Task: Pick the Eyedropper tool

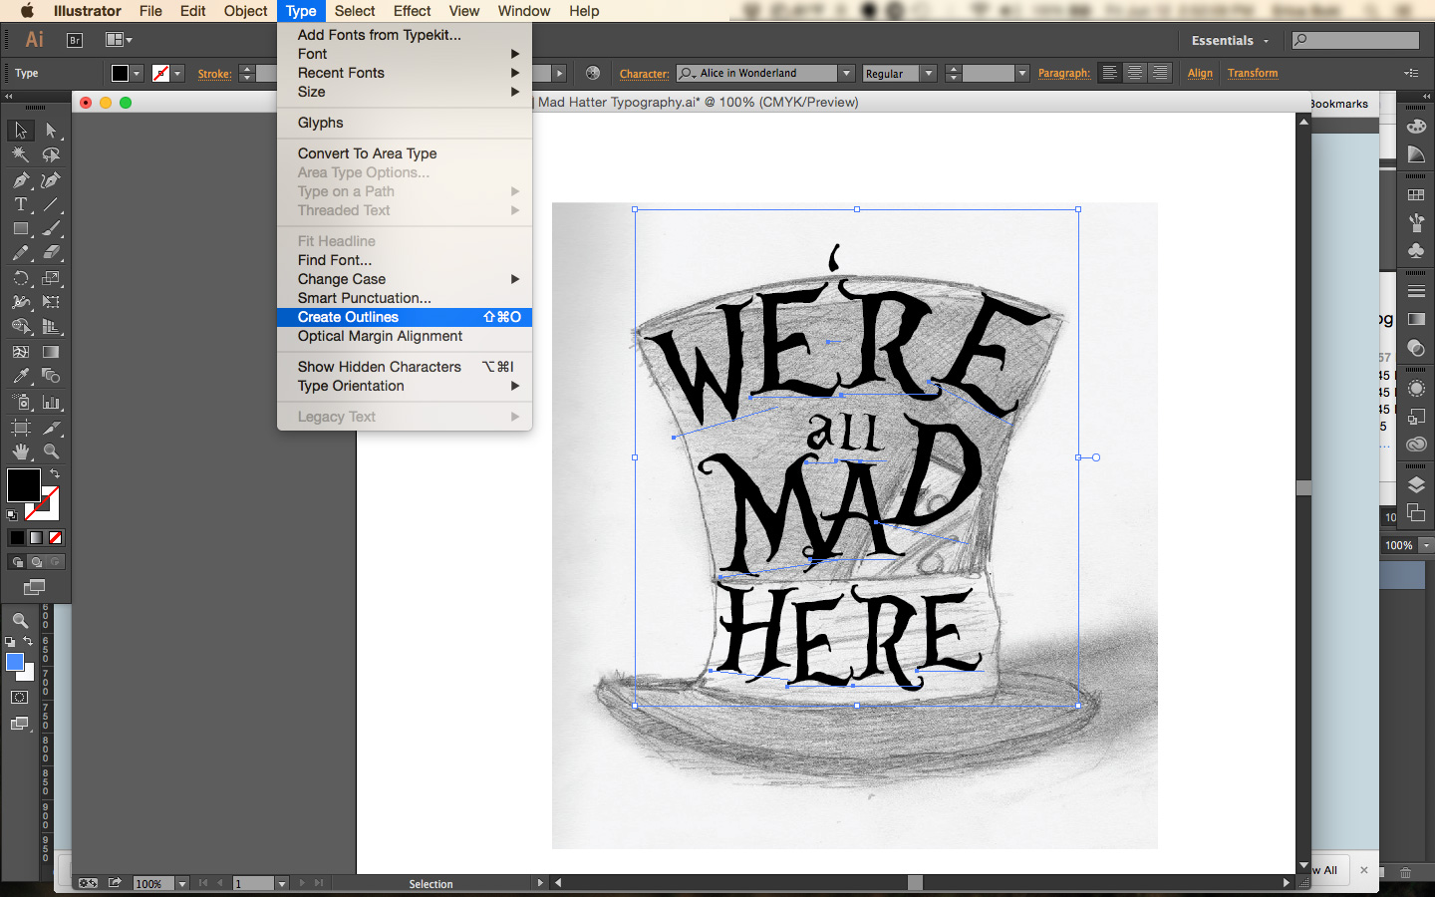Action: 21,376
